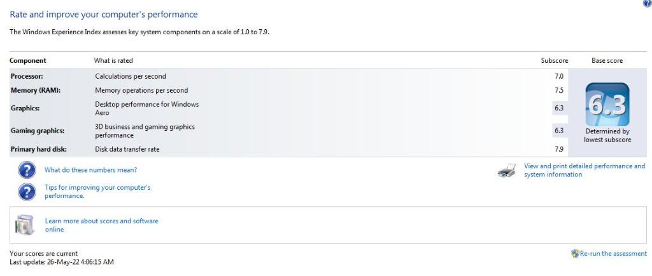Click 'Re-run the assessment' link
Image resolution: width=652 pixels, height=276 pixels.
point(613,254)
